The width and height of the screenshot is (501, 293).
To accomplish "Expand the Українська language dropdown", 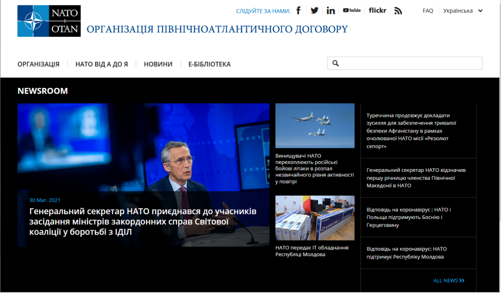I will click(463, 11).
